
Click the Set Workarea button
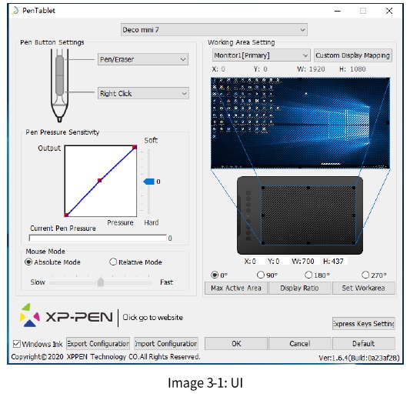pos(364,288)
